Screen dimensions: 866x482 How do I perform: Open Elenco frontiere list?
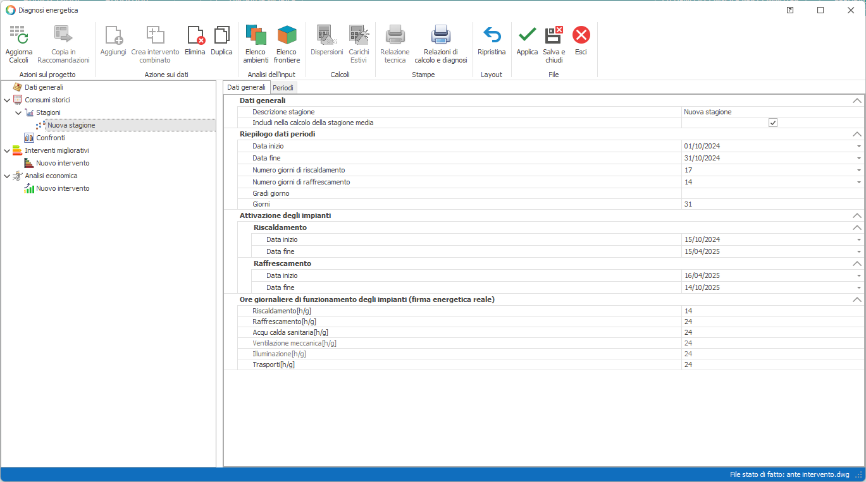[x=287, y=35]
